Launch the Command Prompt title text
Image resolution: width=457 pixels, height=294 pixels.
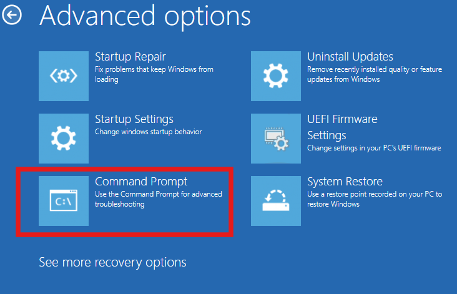click(x=141, y=182)
